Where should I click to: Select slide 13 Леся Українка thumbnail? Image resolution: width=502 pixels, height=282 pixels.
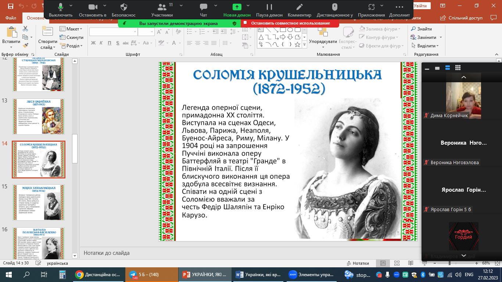coord(39,116)
